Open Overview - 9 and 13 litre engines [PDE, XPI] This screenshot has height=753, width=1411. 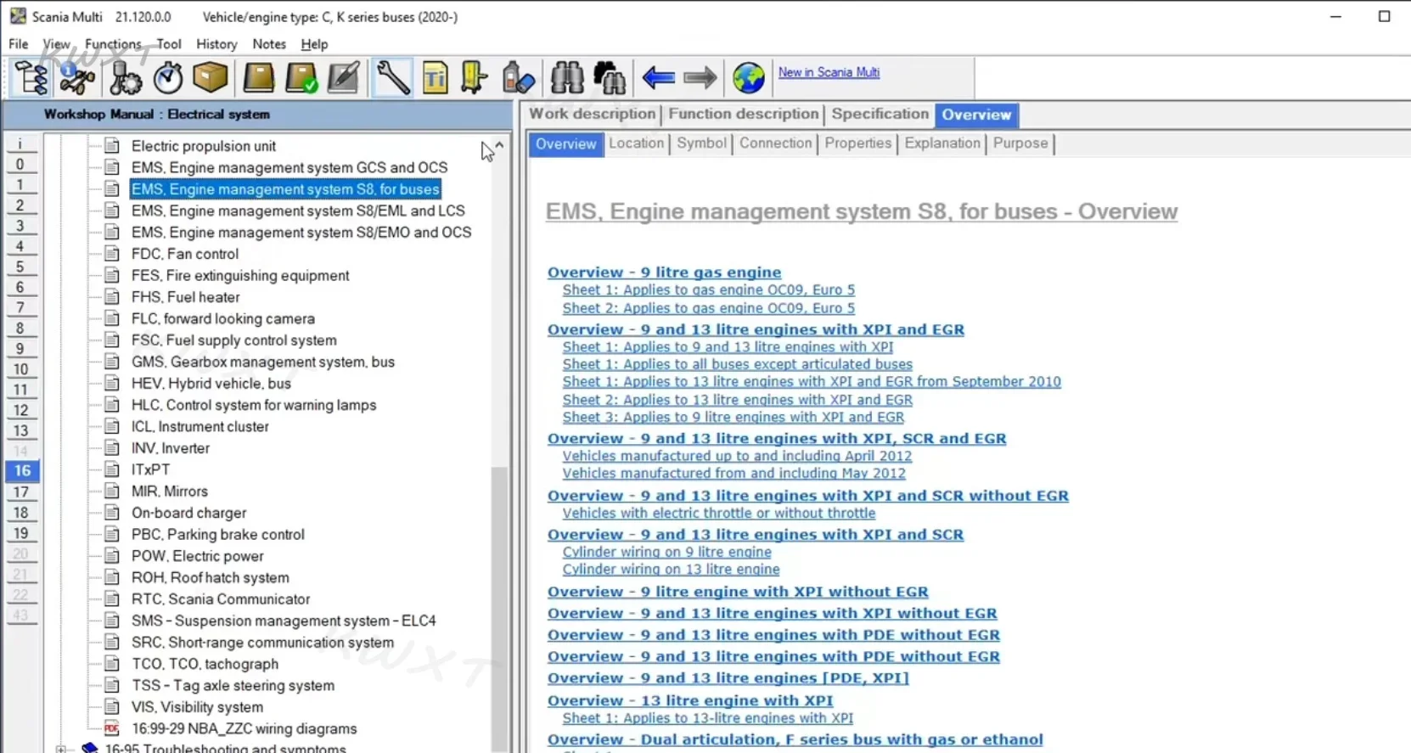(728, 678)
